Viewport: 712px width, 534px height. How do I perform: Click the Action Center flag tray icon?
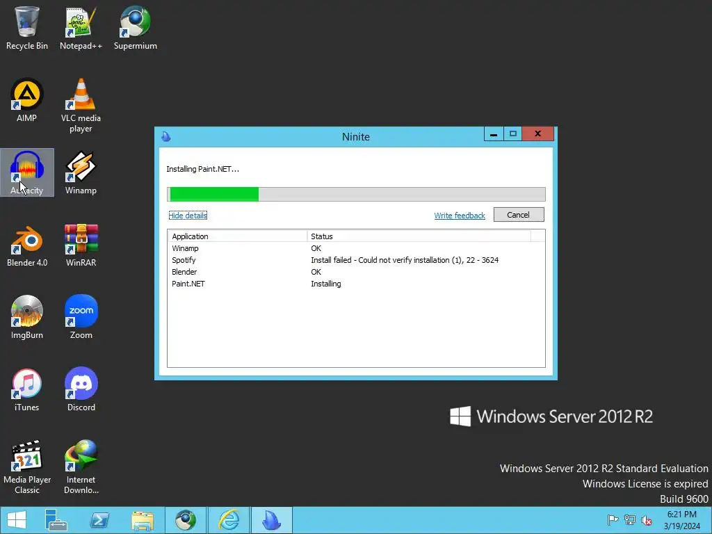click(x=613, y=520)
